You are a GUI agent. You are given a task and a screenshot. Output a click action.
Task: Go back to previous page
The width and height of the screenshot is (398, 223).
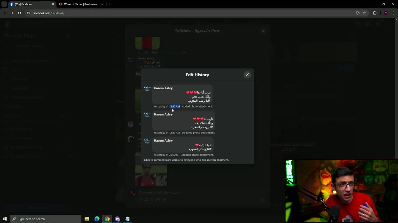click(4, 13)
